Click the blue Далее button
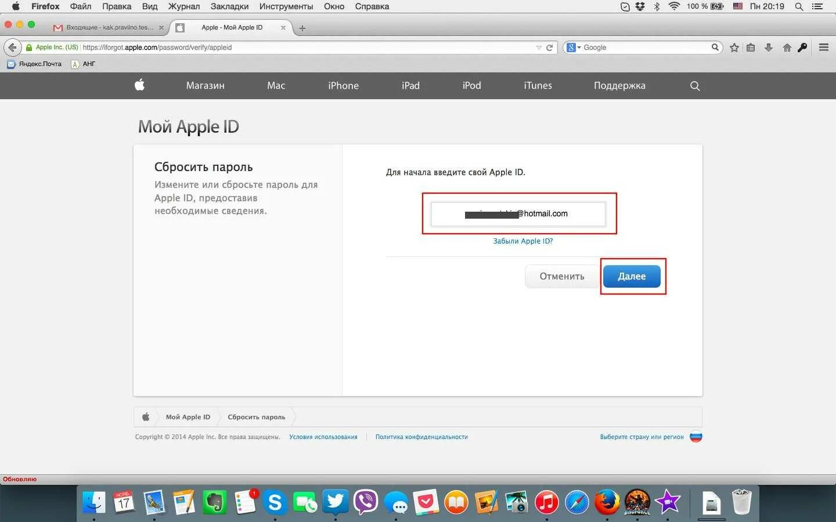Viewport: 836px width, 522px height. 632,276
